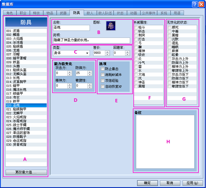Enable the 双倍经验 option
206x188 pixels.
tap(102, 81)
